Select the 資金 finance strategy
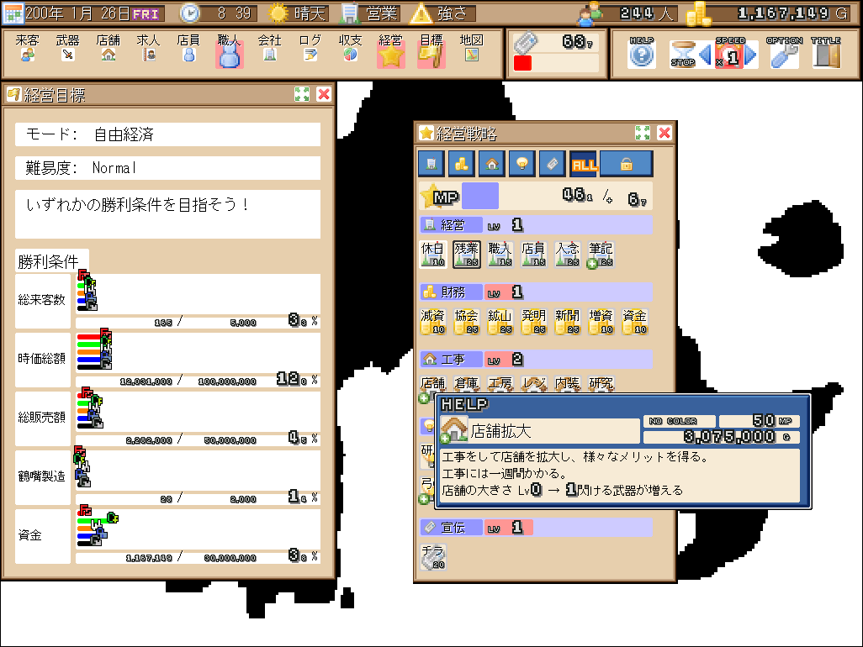This screenshot has height=647, width=863. tap(634, 322)
